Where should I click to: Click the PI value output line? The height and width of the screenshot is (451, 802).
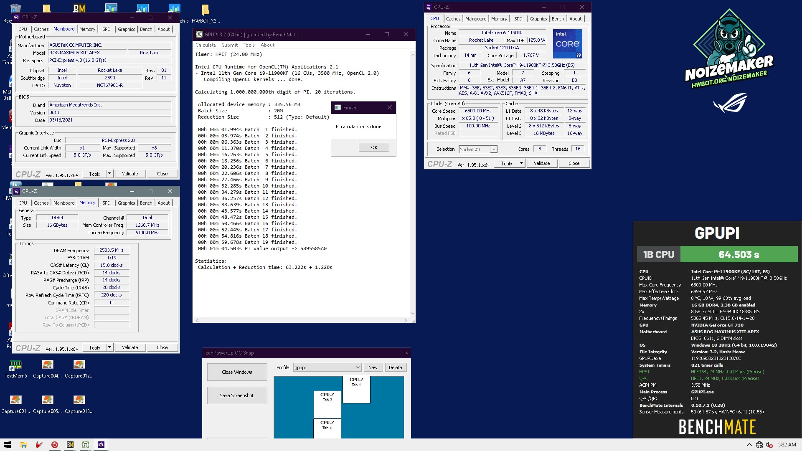pos(262,248)
